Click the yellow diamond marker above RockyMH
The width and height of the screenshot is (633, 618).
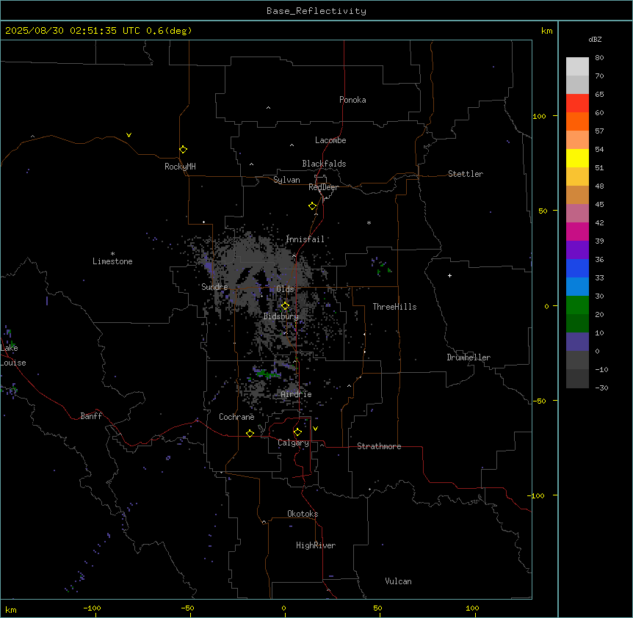184,149
